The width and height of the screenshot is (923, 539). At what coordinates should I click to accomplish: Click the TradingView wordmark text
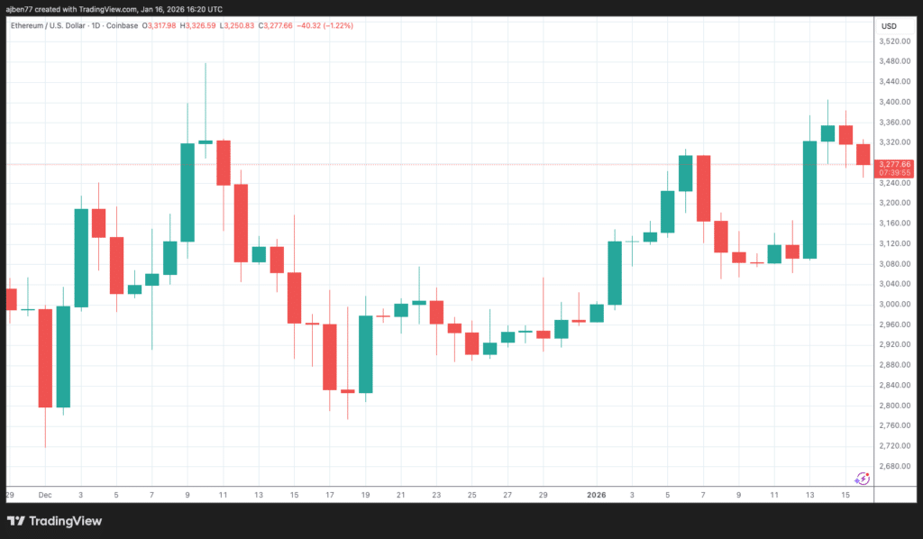click(x=64, y=521)
